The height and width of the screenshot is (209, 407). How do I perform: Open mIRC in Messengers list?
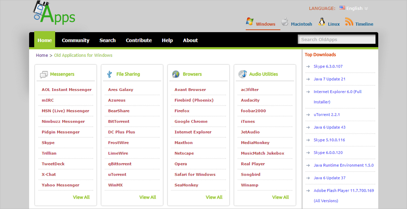coord(47,100)
